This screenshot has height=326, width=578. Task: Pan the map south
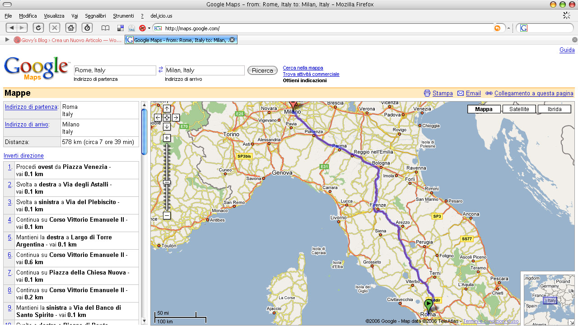click(167, 126)
